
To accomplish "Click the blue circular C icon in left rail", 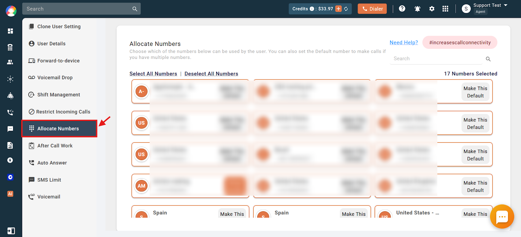I will tap(10, 177).
